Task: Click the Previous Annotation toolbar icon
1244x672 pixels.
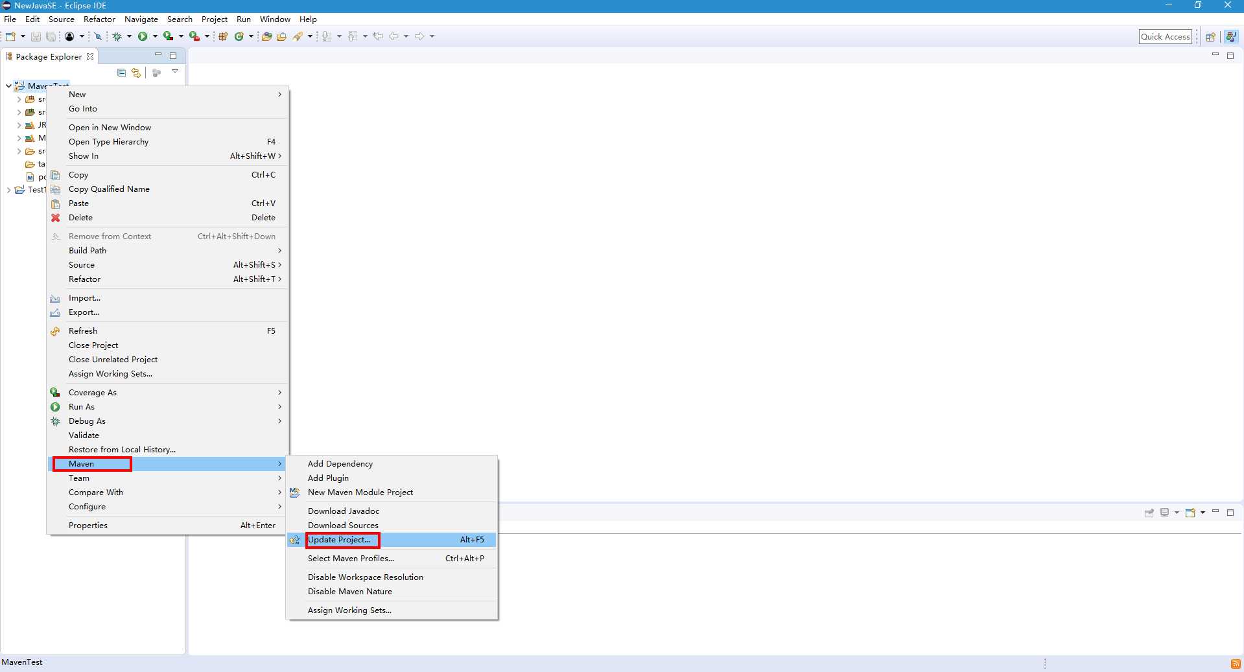Action: pos(353,36)
